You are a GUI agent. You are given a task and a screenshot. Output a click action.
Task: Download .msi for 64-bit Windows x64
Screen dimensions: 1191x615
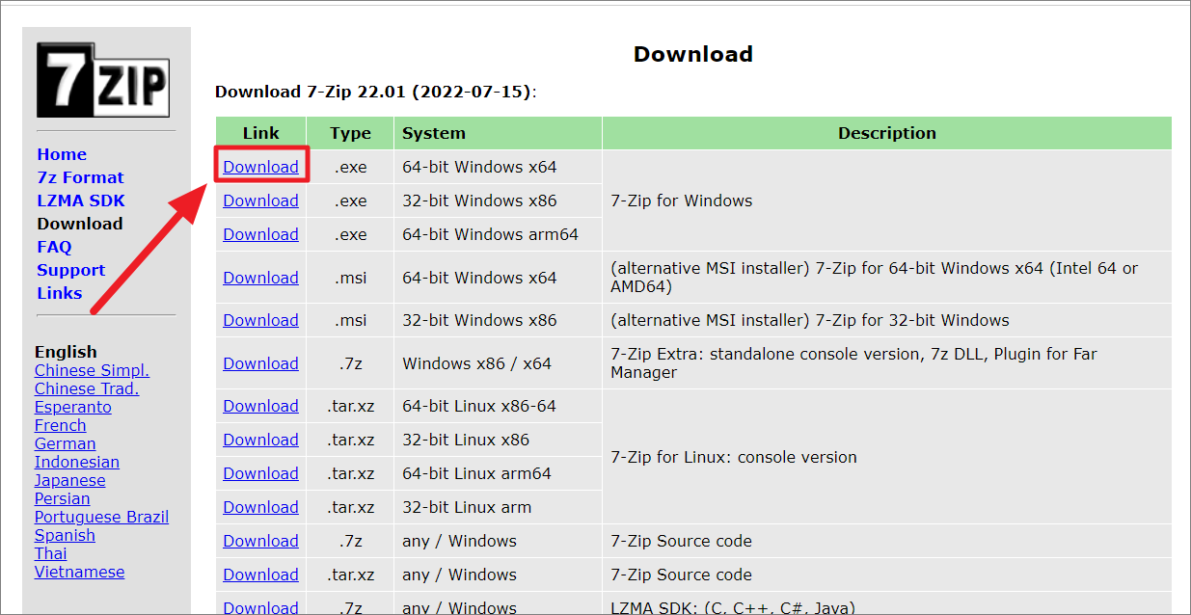click(260, 278)
